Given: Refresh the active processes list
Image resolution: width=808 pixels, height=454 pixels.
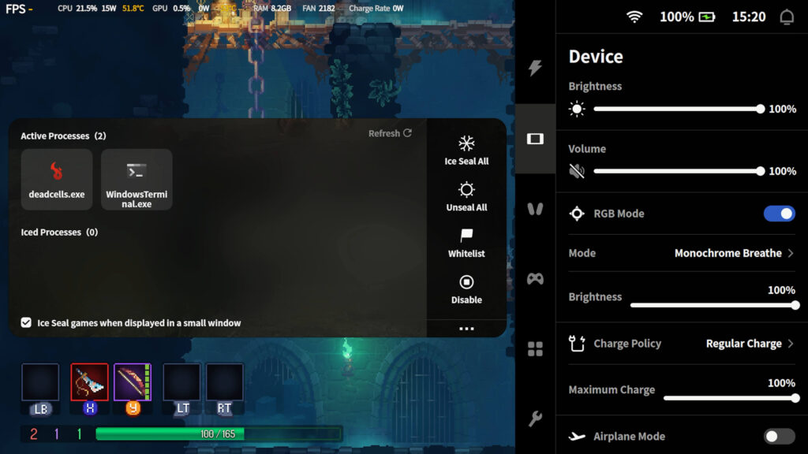Looking at the screenshot, I should [x=390, y=133].
